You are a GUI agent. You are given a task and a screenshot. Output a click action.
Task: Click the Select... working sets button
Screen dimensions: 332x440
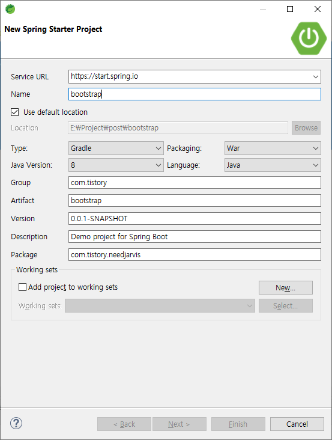click(x=286, y=305)
